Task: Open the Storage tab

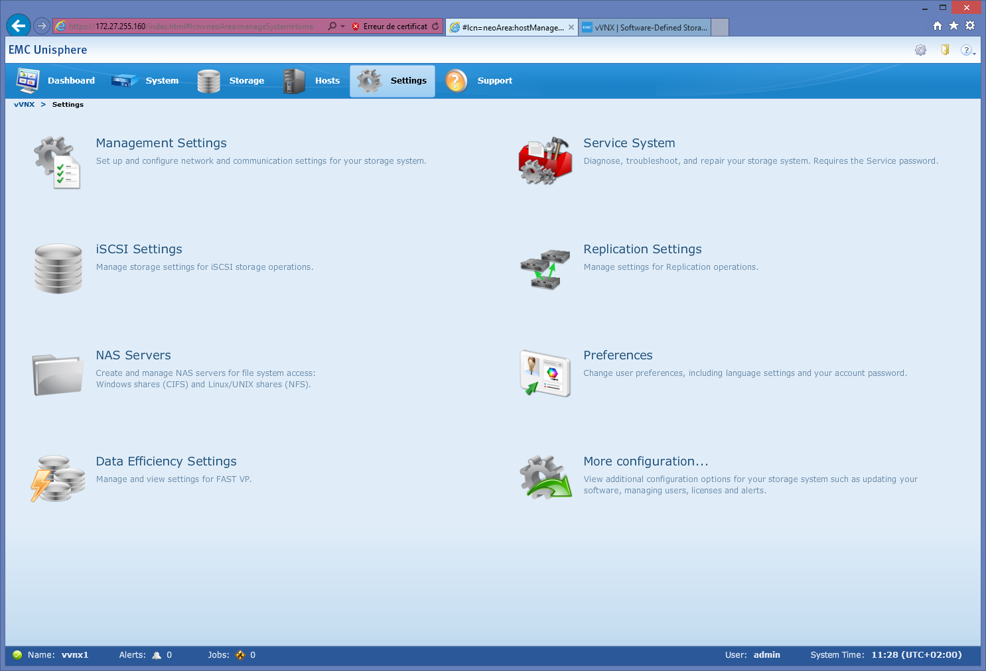Action: click(232, 81)
